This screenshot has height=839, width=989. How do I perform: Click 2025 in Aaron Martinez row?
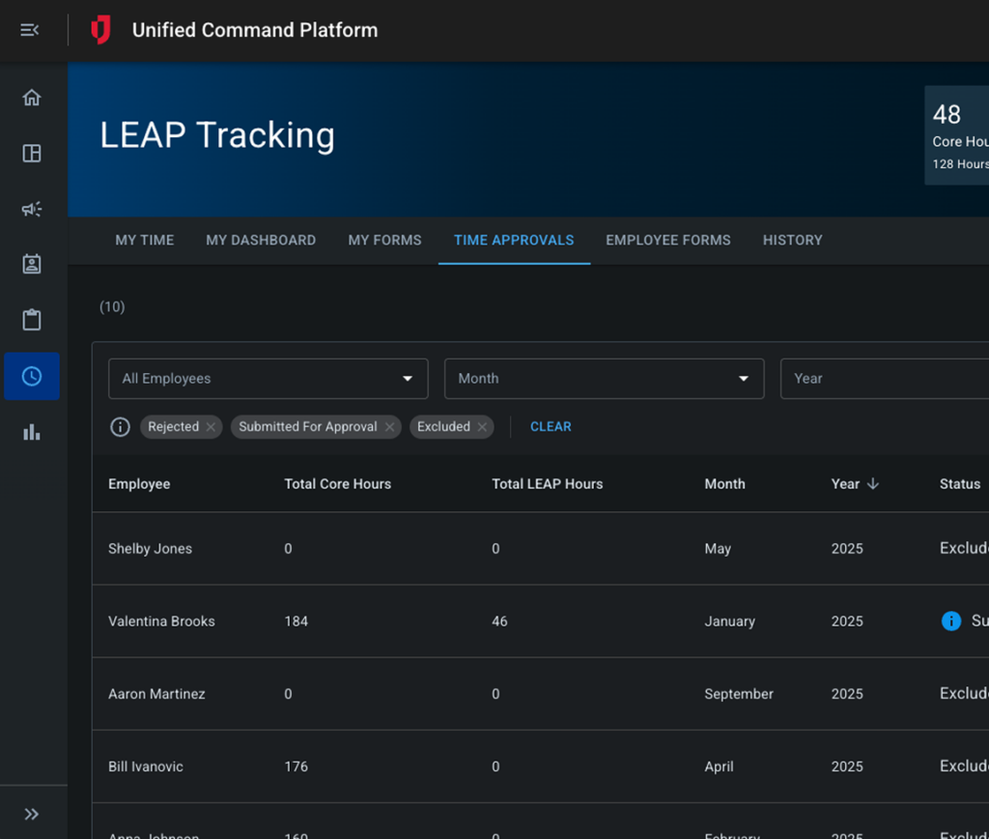[847, 694]
